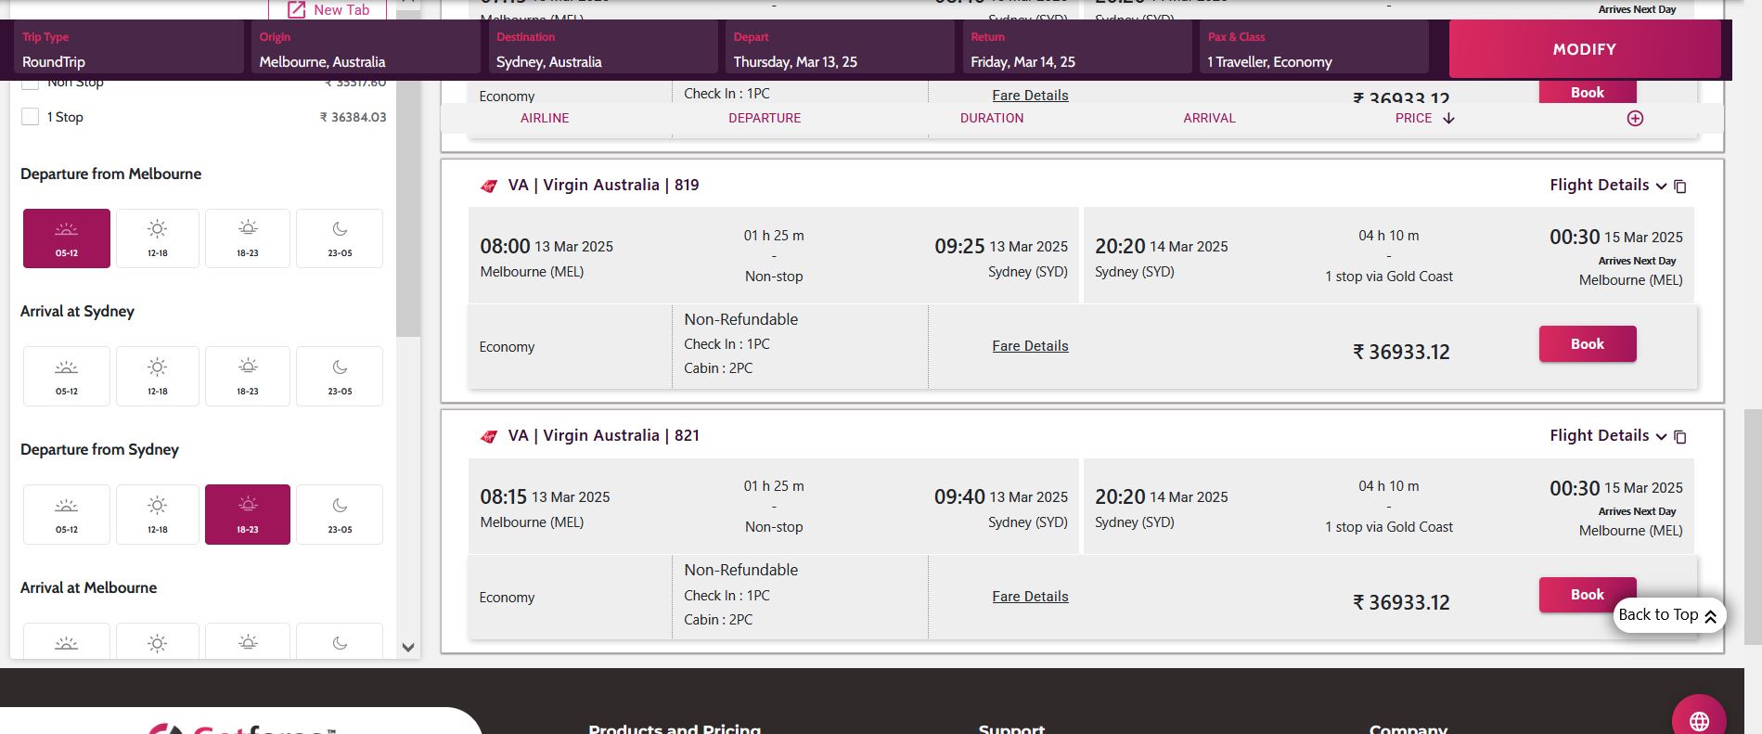Deselect 05-12 Melbourne departure filter
The width and height of the screenshot is (1762, 734).
(x=67, y=238)
